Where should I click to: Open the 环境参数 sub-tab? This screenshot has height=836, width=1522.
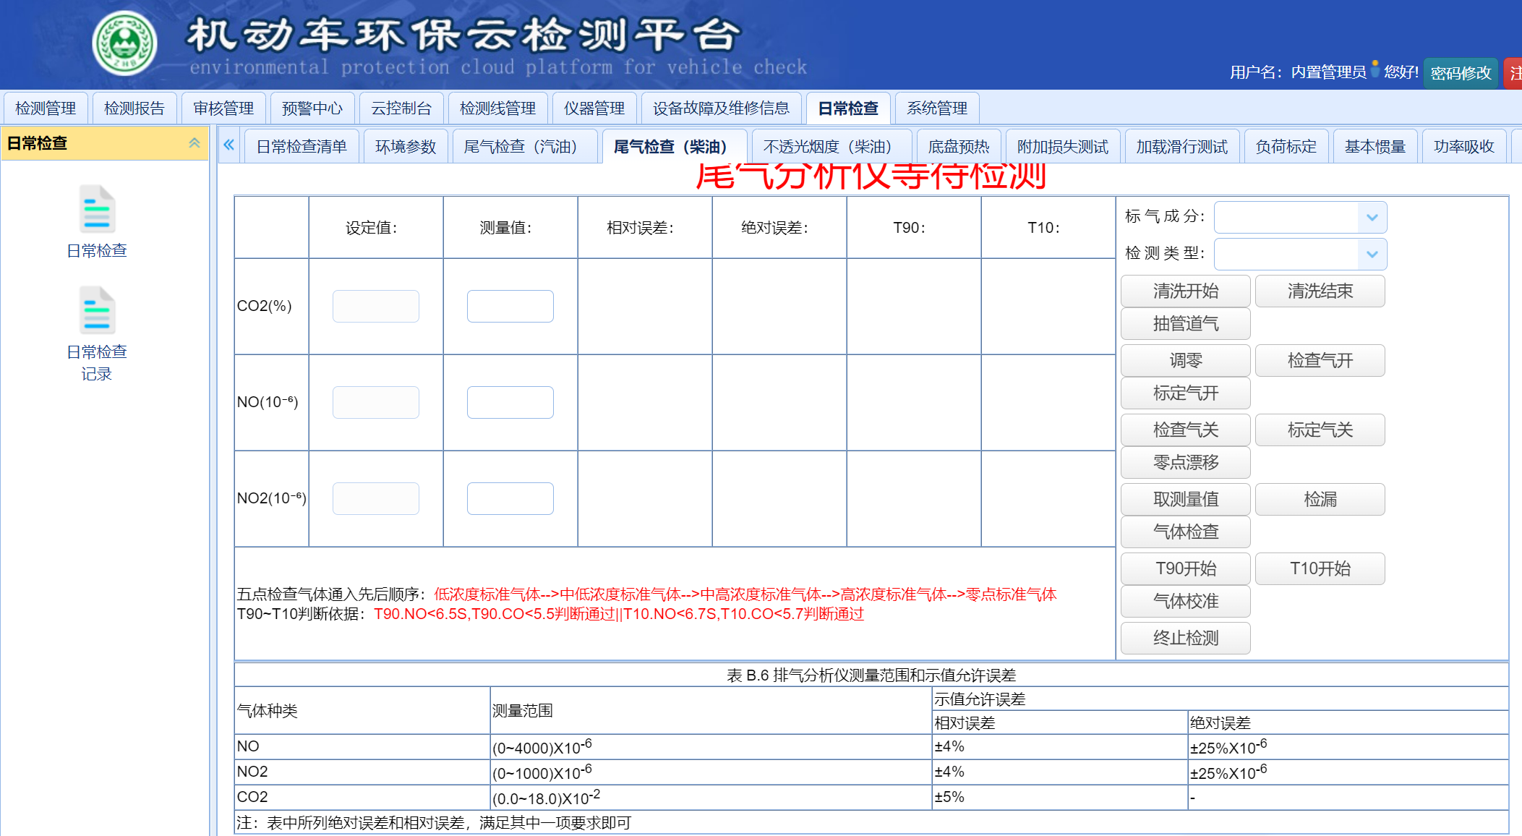[406, 147]
